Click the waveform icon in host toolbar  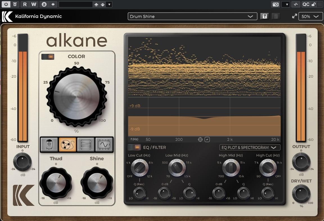tap(296, 4)
